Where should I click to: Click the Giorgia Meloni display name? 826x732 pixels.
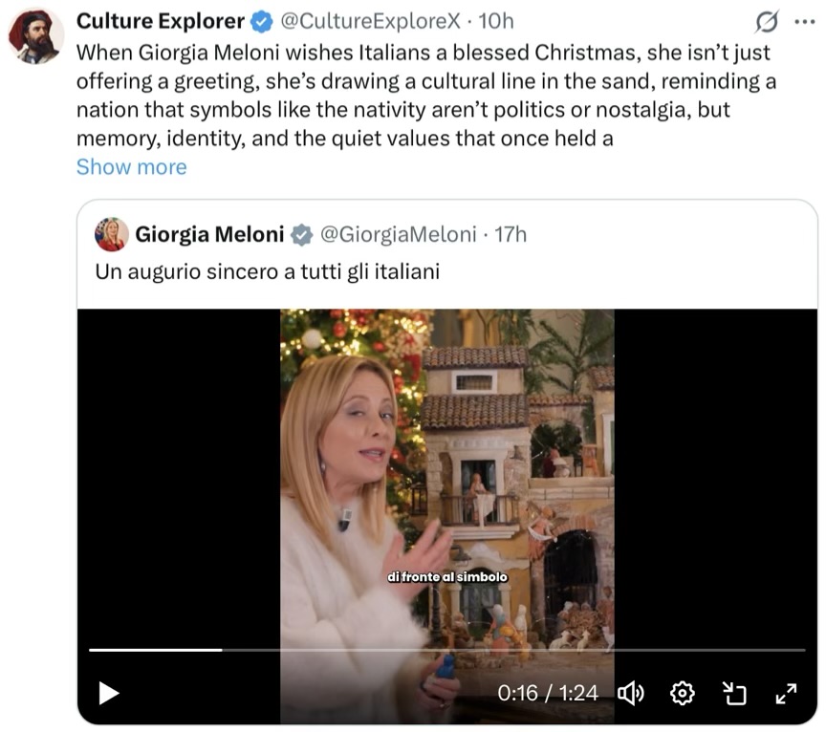point(209,234)
